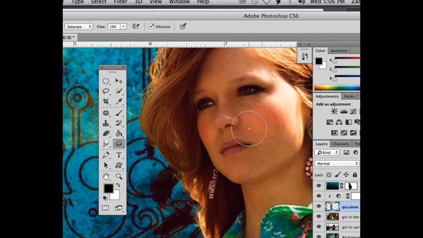Select the Lasso tool
The height and width of the screenshot is (238, 423).
106,91
